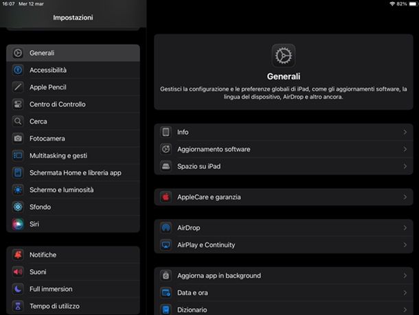Image resolution: width=419 pixels, height=315 pixels.
Task: Open AirDrop settings label
Action: [189, 228]
